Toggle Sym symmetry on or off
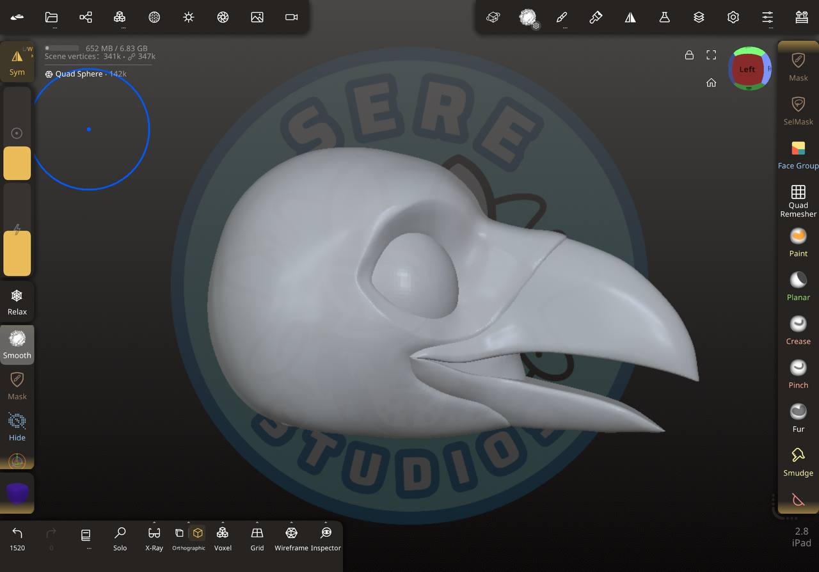 click(17, 62)
